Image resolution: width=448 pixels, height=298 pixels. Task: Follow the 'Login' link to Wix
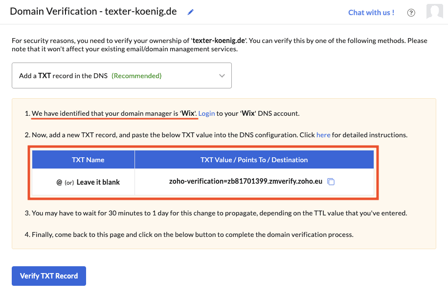206,113
